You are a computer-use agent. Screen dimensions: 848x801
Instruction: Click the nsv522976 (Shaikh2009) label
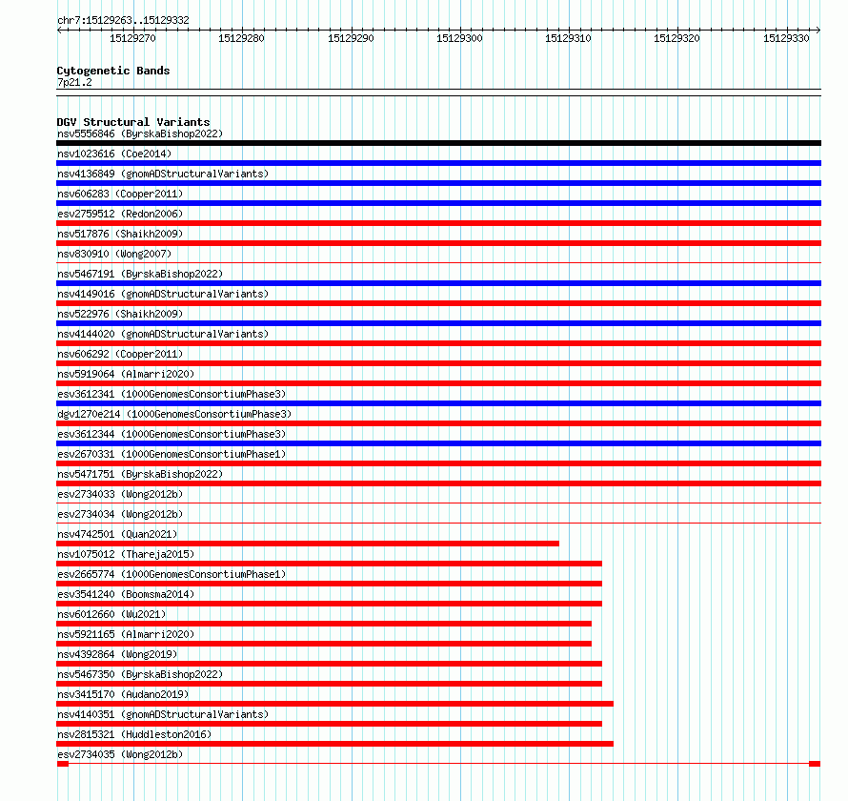coord(120,314)
